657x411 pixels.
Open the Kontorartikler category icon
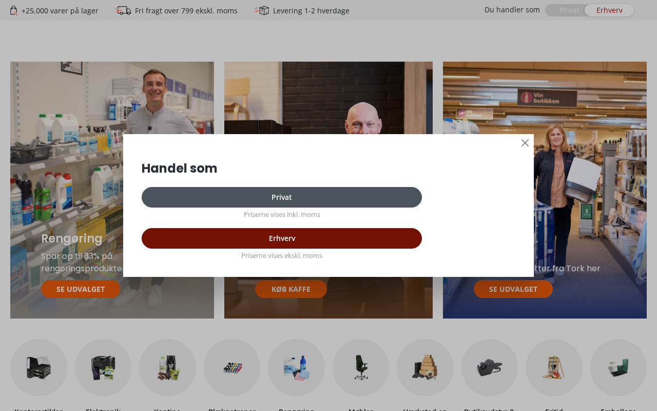(38, 367)
